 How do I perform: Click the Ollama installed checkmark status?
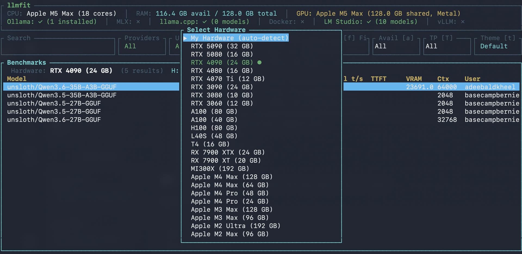(x=40, y=22)
